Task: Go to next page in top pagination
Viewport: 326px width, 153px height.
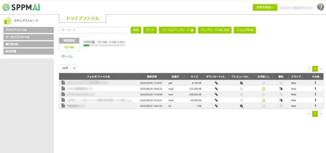Action: pyautogui.click(x=321, y=69)
